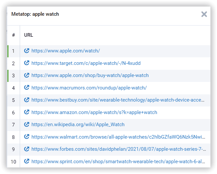The image size is (217, 174).
Task: Open macrumors.com roundup apple-watch link
Action: point(89,88)
